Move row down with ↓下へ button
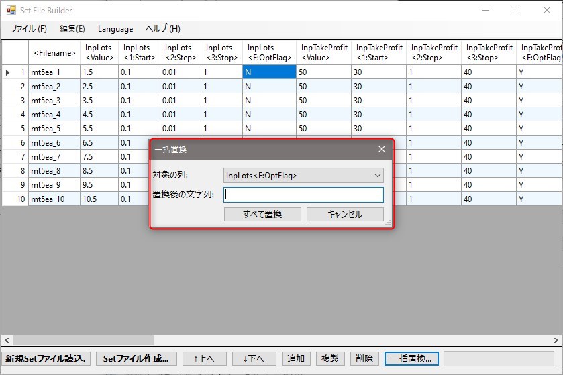The image size is (563, 375). [254, 358]
